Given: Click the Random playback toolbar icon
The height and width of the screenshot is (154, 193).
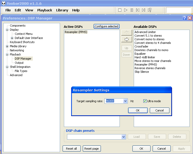Looking at the screenshot, I should point(150,10).
